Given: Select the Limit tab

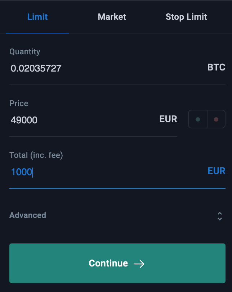Looking at the screenshot, I should [x=37, y=17].
